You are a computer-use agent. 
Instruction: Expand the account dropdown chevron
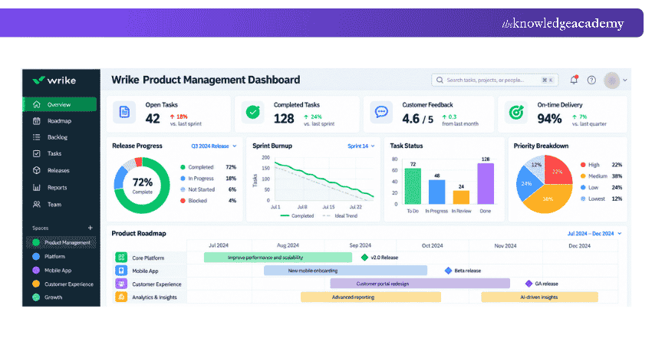click(x=624, y=80)
